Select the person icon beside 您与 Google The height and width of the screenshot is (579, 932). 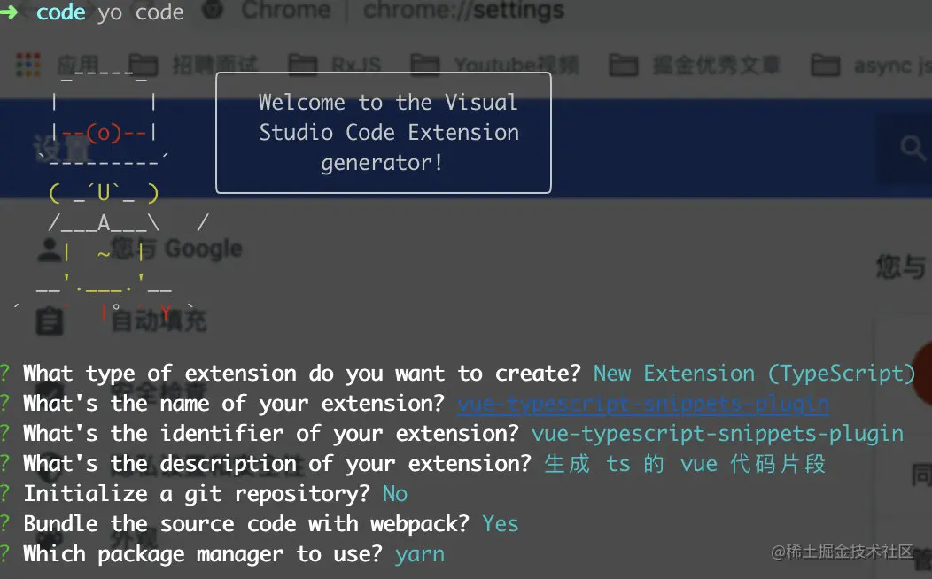[49, 250]
